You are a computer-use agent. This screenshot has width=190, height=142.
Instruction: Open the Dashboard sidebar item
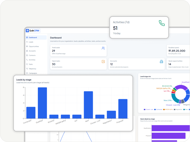click(x=36, y=37)
